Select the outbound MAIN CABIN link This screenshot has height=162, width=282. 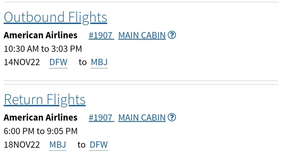142,35
